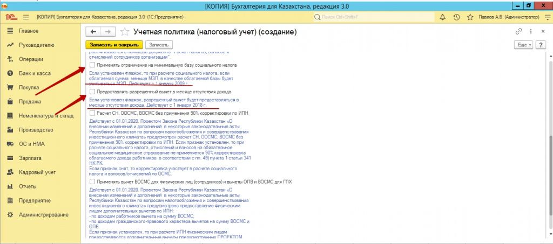553x244 pixels.
Task: Click the Предприятие section icon
Action: click(10, 200)
